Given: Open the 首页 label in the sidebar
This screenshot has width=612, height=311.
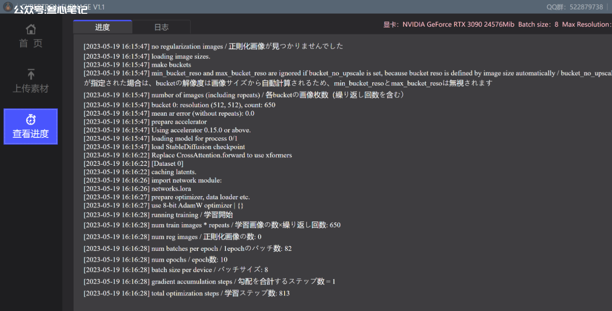Looking at the screenshot, I should [31, 43].
